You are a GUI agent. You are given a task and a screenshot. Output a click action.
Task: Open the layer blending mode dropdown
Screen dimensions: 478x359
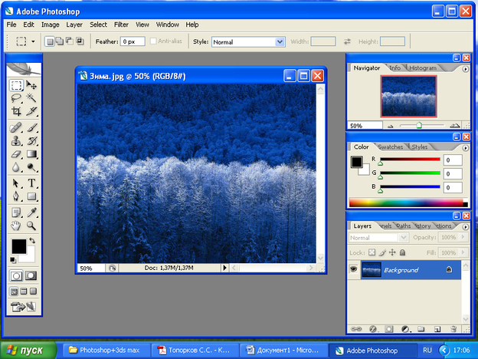point(378,238)
